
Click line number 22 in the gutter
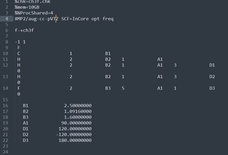point(5,140)
